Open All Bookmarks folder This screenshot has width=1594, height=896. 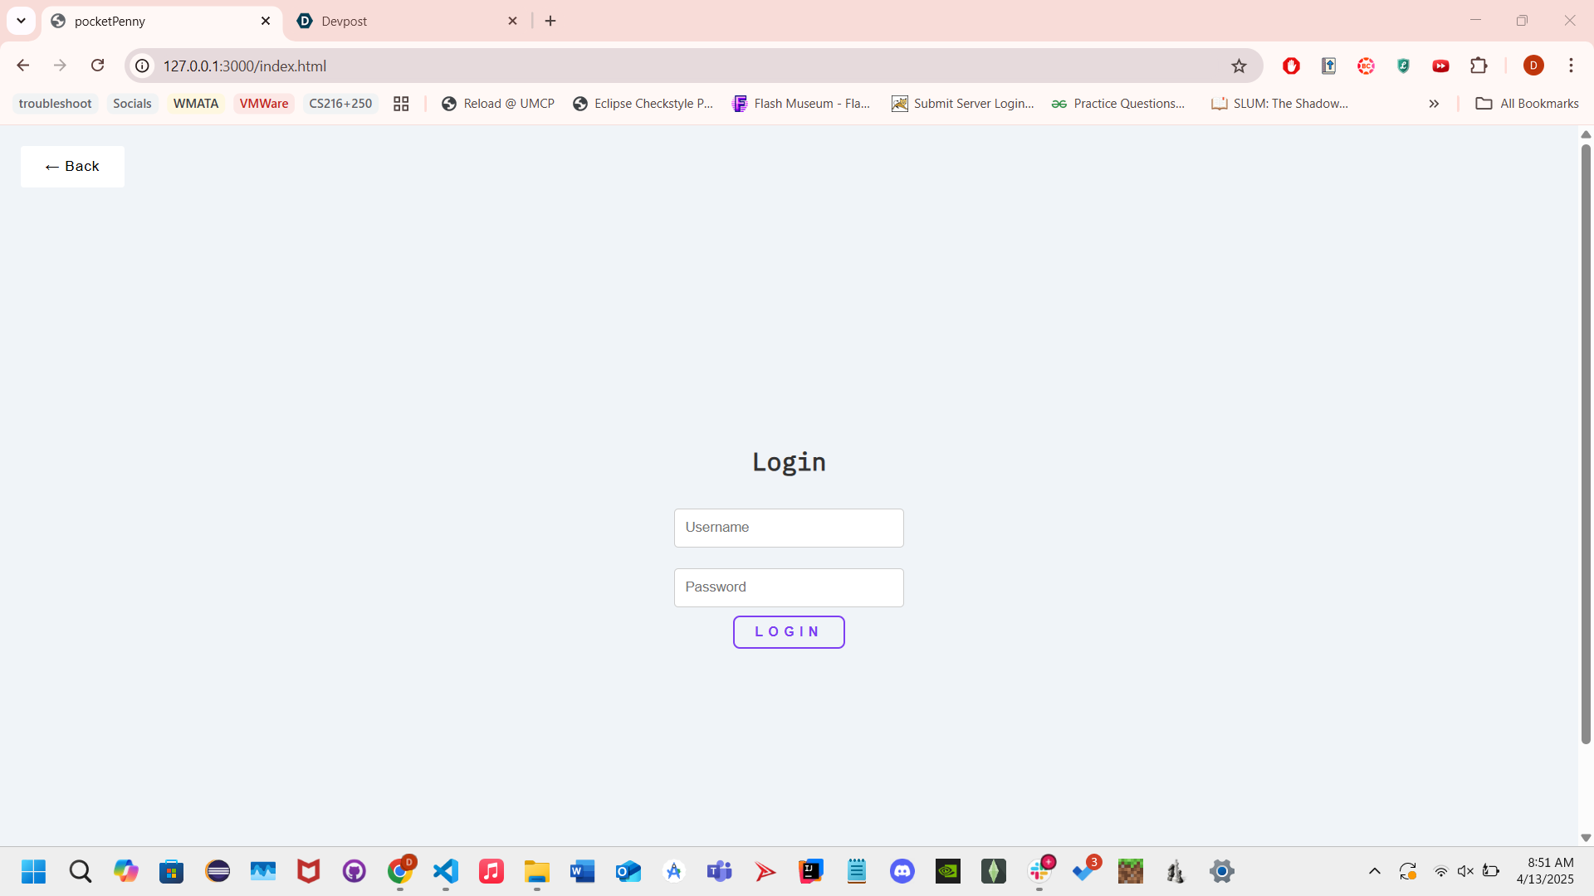[x=1527, y=104]
